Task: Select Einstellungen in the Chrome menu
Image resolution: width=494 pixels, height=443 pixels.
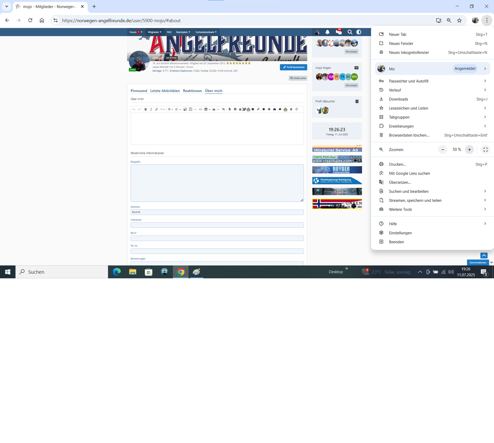Action: coord(400,233)
